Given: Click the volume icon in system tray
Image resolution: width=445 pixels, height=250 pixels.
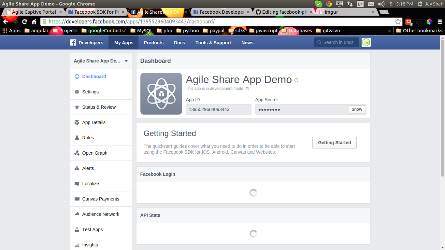Looking at the screenshot, I should [381, 4].
